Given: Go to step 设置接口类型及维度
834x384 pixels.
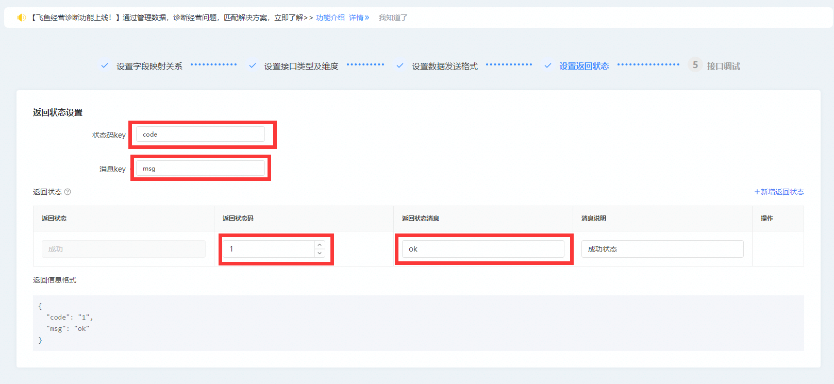Looking at the screenshot, I should point(301,66).
